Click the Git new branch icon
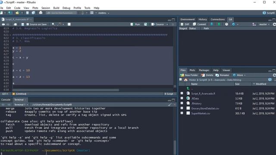Viewport: 276px width, 155px height. pyautogui.click(x=254, y=24)
